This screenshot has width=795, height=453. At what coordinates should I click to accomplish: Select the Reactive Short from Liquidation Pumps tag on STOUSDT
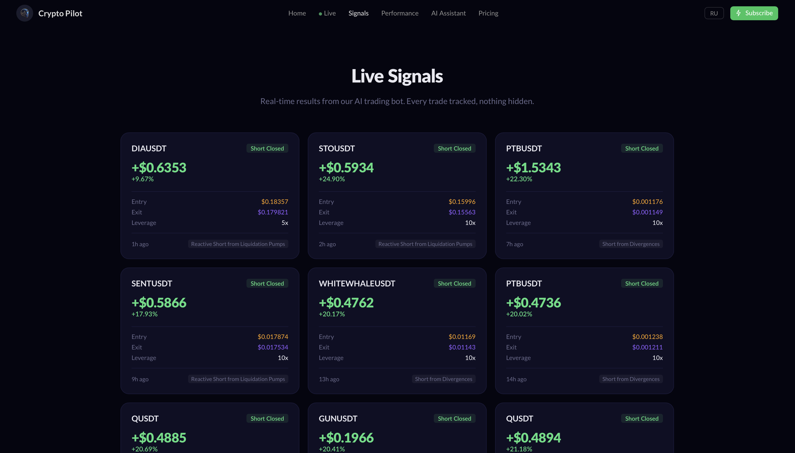(425, 244)
